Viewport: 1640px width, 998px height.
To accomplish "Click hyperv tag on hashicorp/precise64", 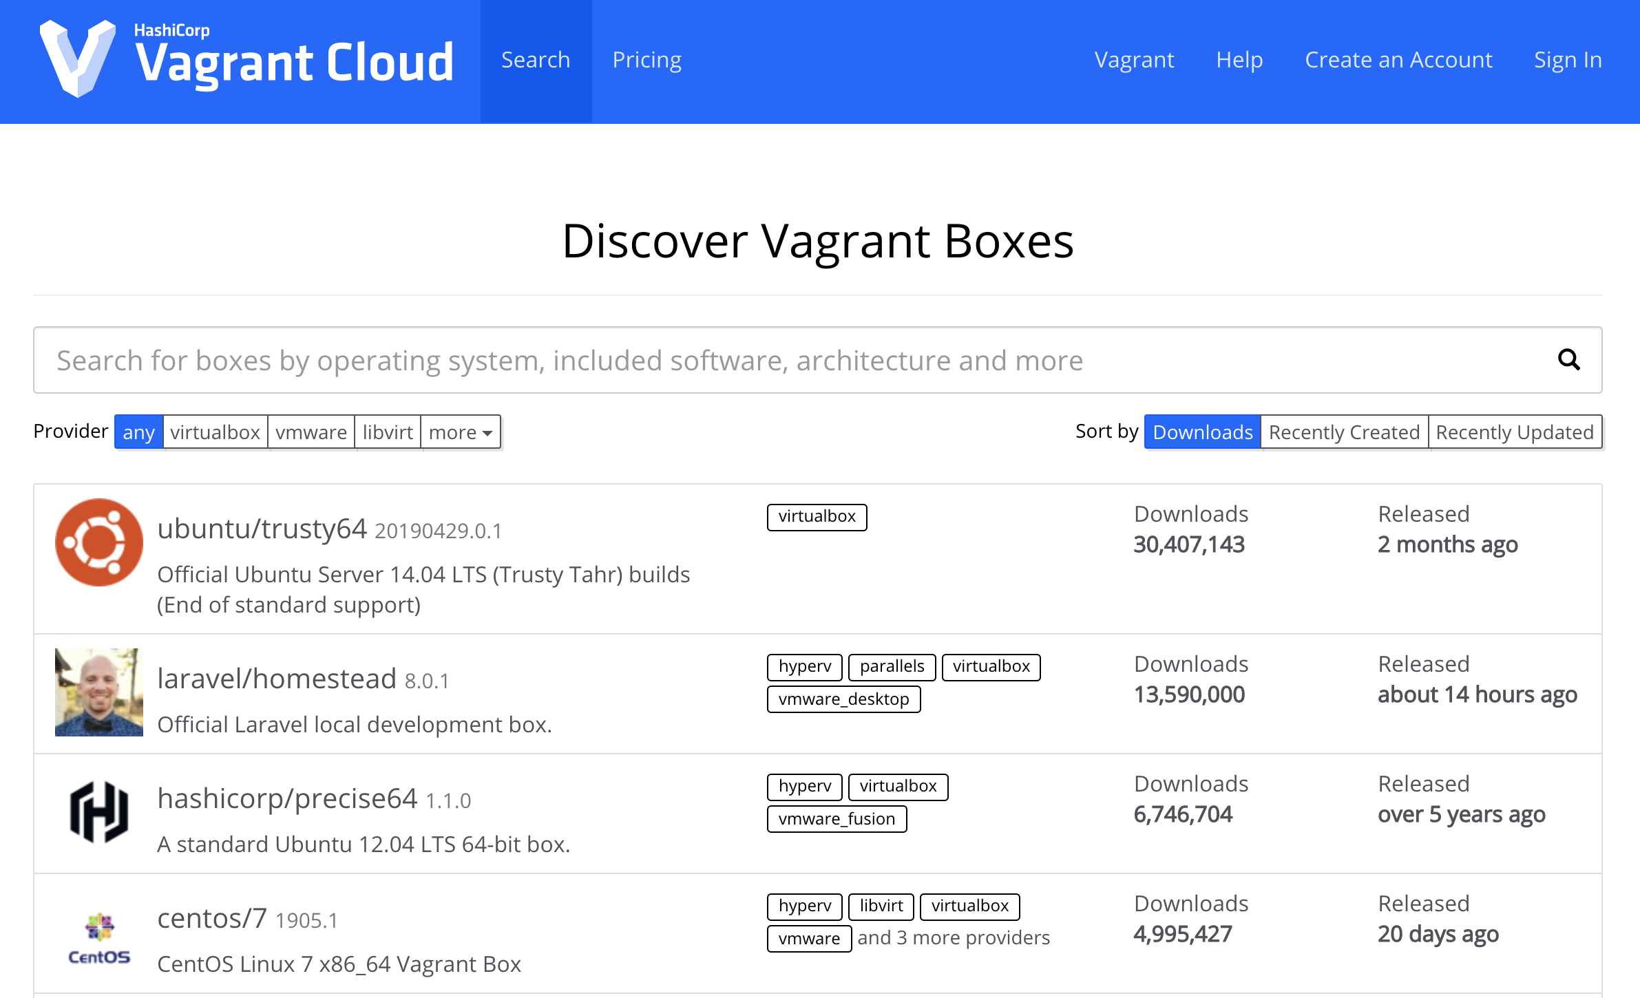I will click(x=805, y=787).
